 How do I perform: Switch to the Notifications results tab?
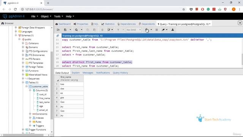103,73
